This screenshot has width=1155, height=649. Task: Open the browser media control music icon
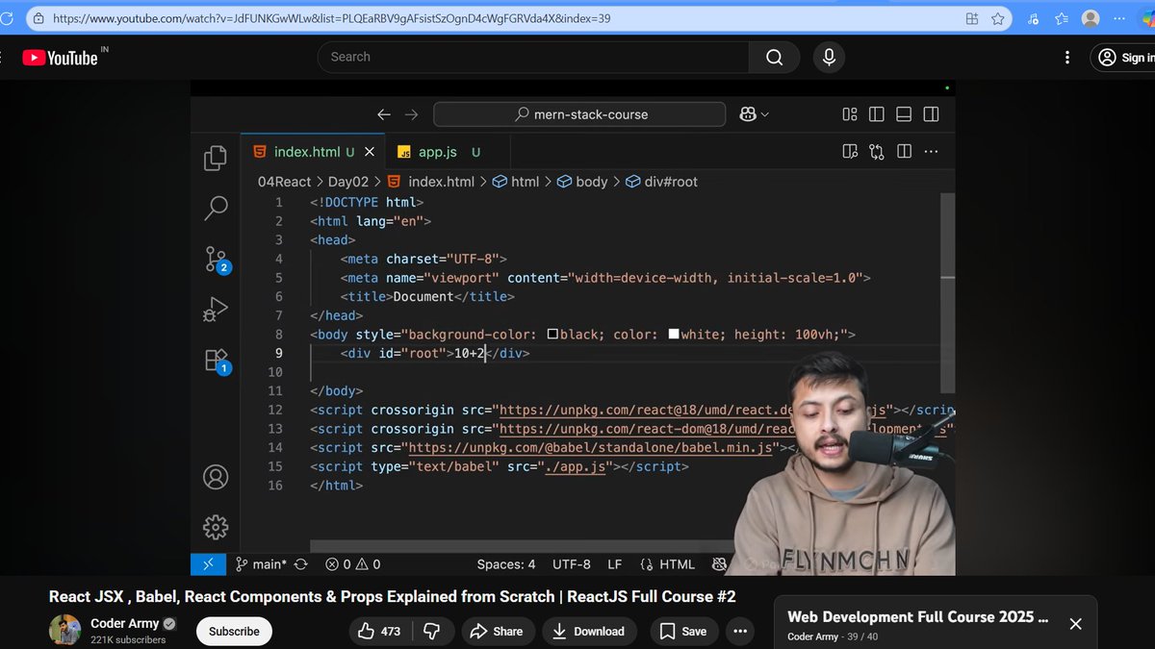(x=1035, y=18)
